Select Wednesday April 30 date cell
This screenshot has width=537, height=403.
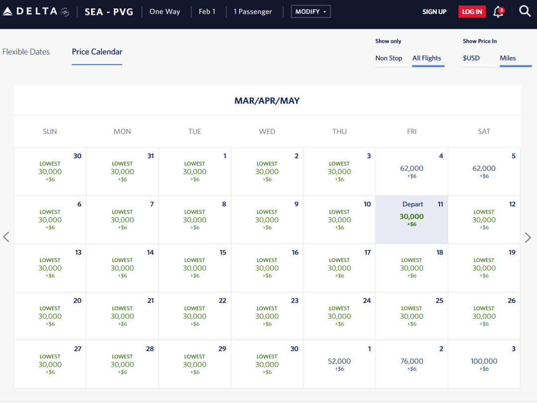tap(267, 364)
